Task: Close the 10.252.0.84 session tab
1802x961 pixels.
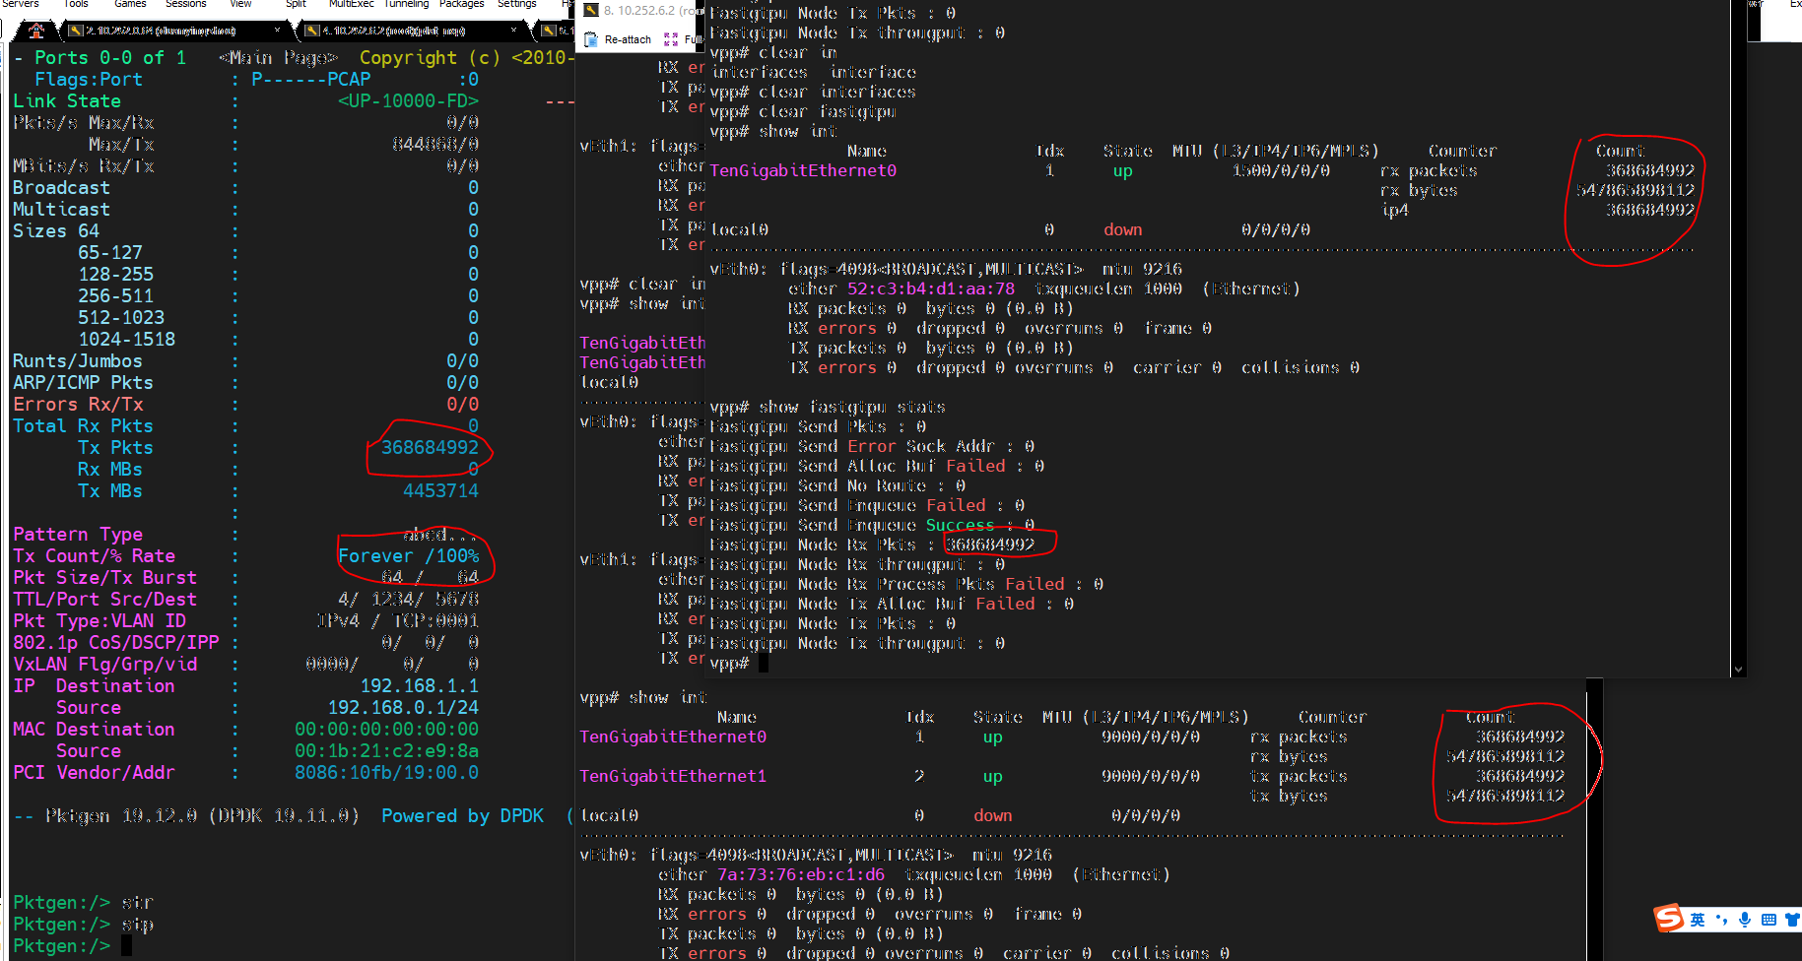Action: [277, 31]
